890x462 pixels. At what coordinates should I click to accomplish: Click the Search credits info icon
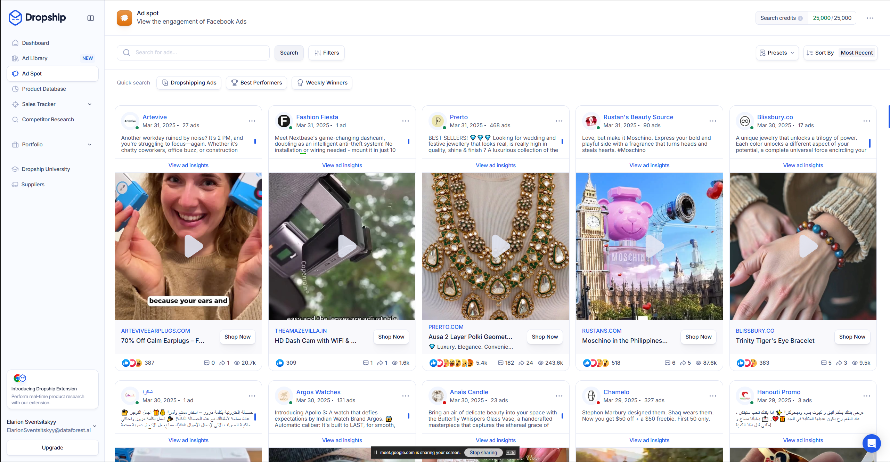click(x=800, y=18)
